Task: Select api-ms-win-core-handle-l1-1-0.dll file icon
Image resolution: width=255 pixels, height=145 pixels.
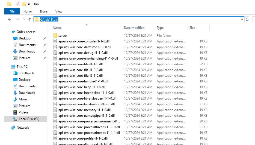Action: [55, 81]
